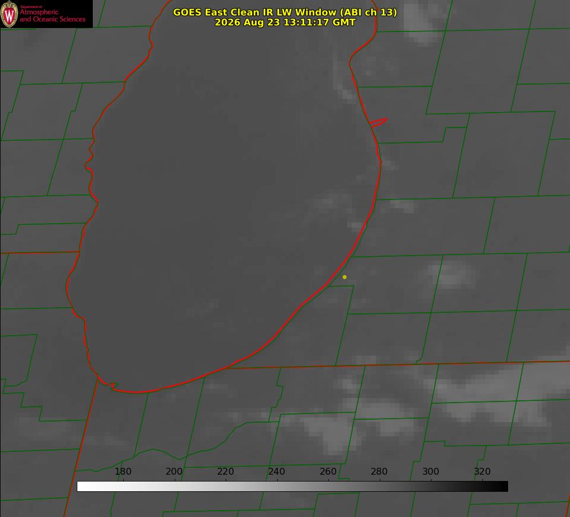Click the 180 colorbar label
Screen dimensions: 570x517
point(123,471)
